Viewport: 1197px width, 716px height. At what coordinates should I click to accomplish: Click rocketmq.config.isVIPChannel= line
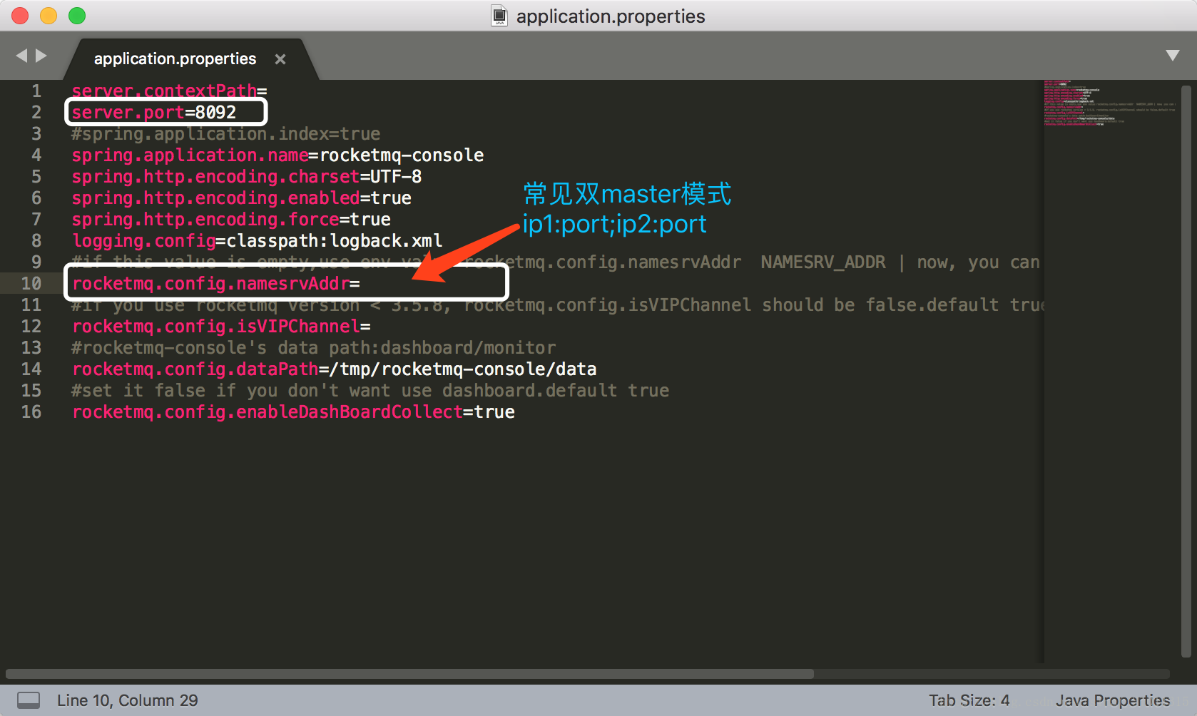pos(221,327)
